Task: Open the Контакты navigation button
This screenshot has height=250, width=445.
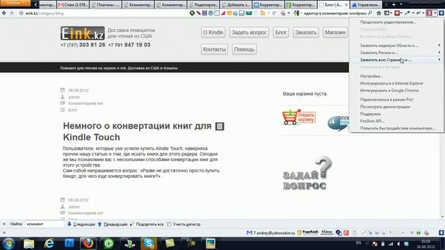Action: [214, 49]
